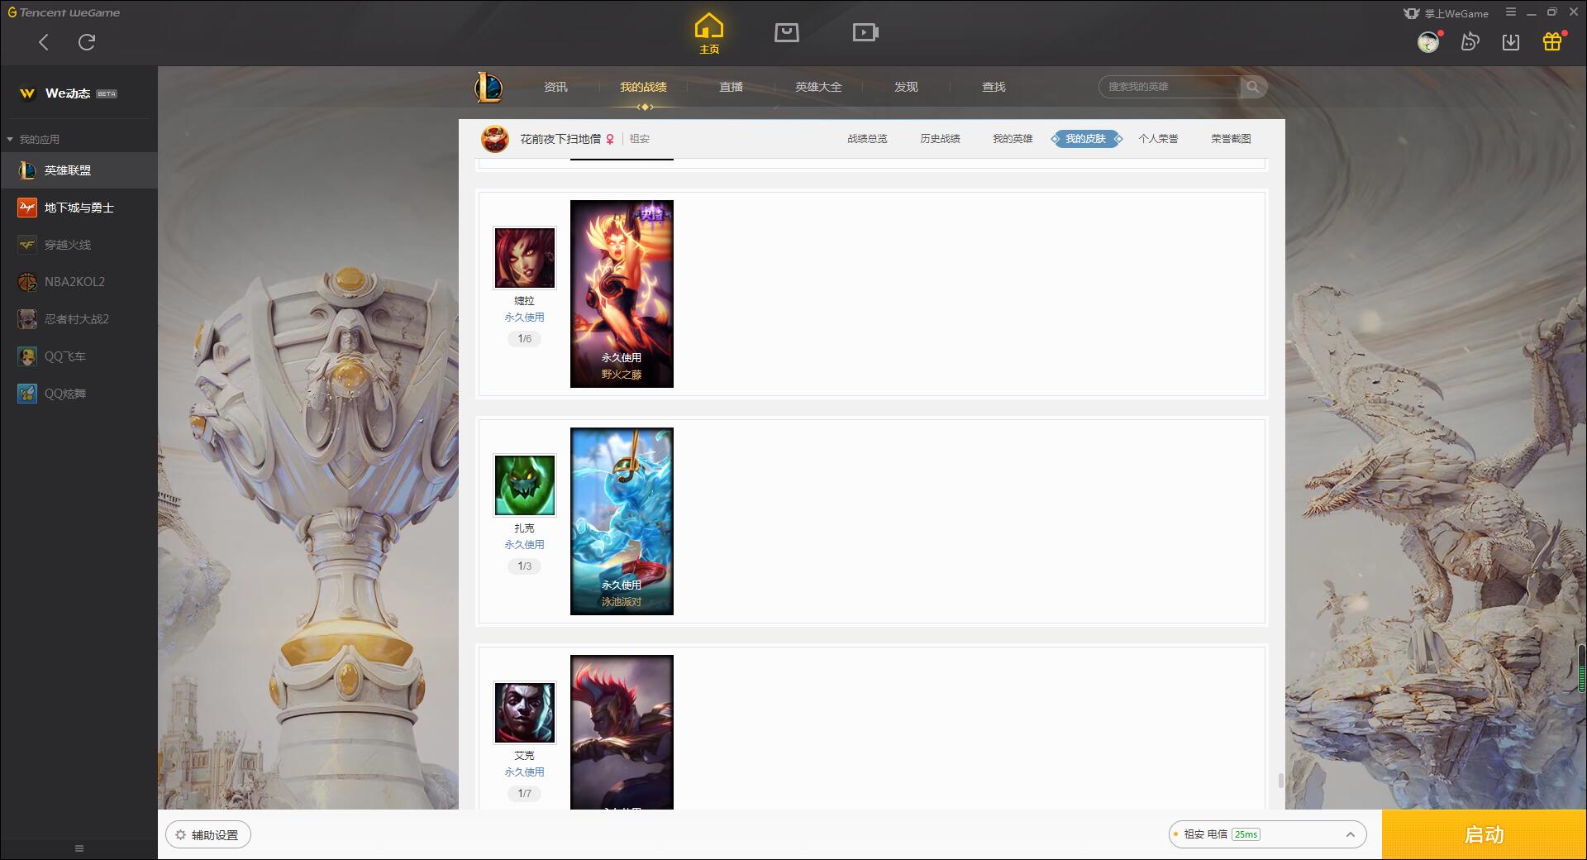Open the 艾克 skin card image

(622, 732)
